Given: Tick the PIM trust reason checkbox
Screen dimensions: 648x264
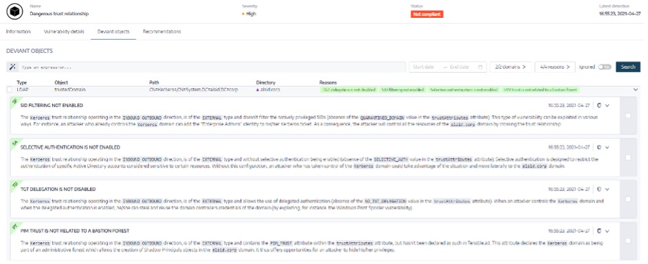Looking at the screenshot, I should pyautogui.click(x=628, y=241).
